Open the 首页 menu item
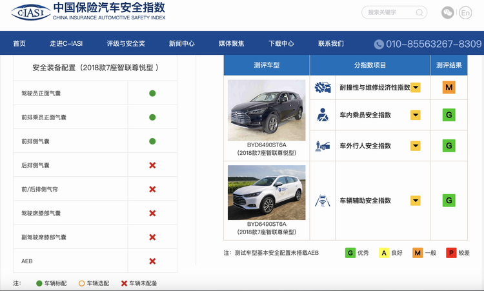The image size is (484, 291). click(19, 43)
